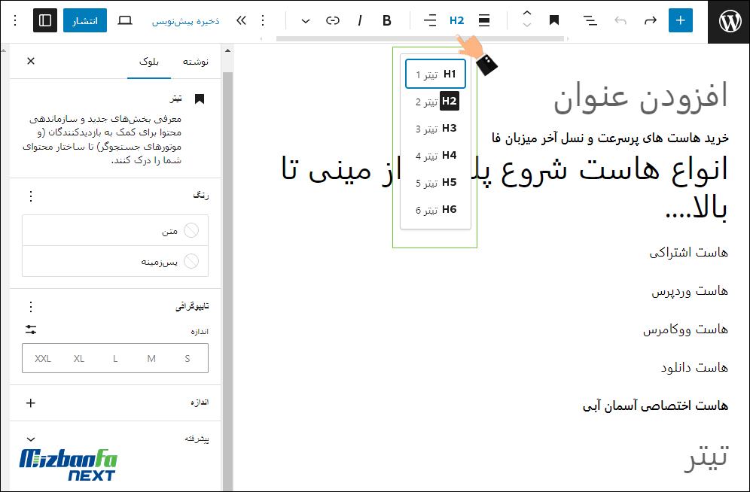Click the scroll up arrow of sidebar scrollbar
The width and height of the screenshot is (750, 492).
tap(227, 50)
